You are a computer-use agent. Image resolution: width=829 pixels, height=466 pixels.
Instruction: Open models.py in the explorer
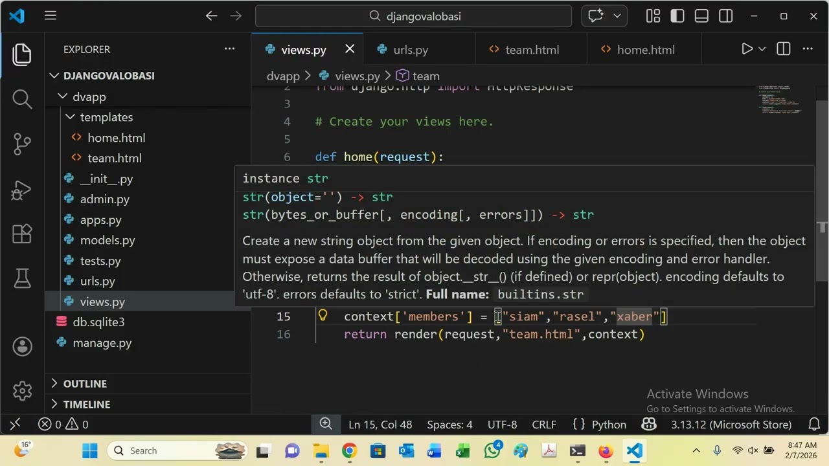108,240
